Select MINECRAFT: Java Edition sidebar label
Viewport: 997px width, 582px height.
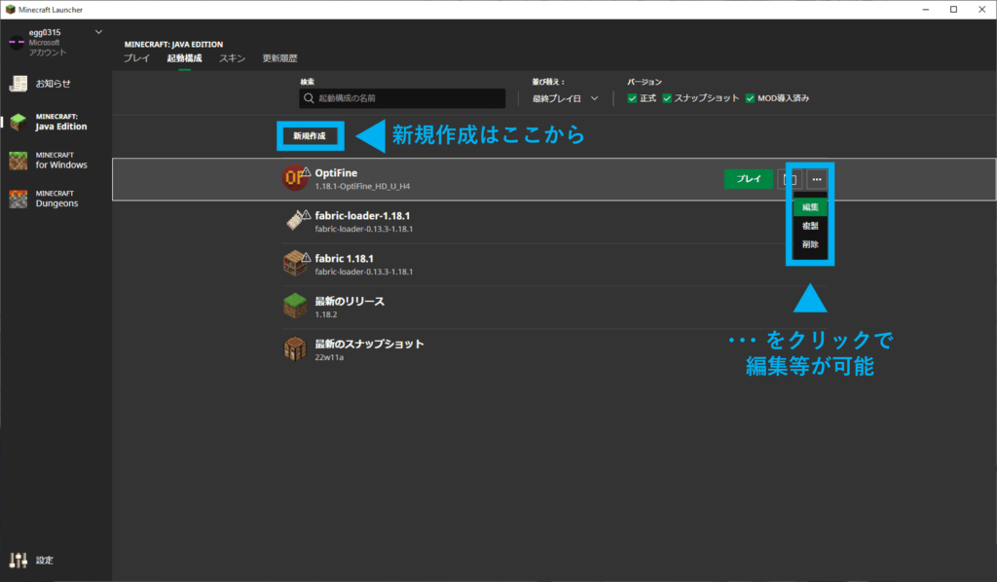[x=61, y=122]
